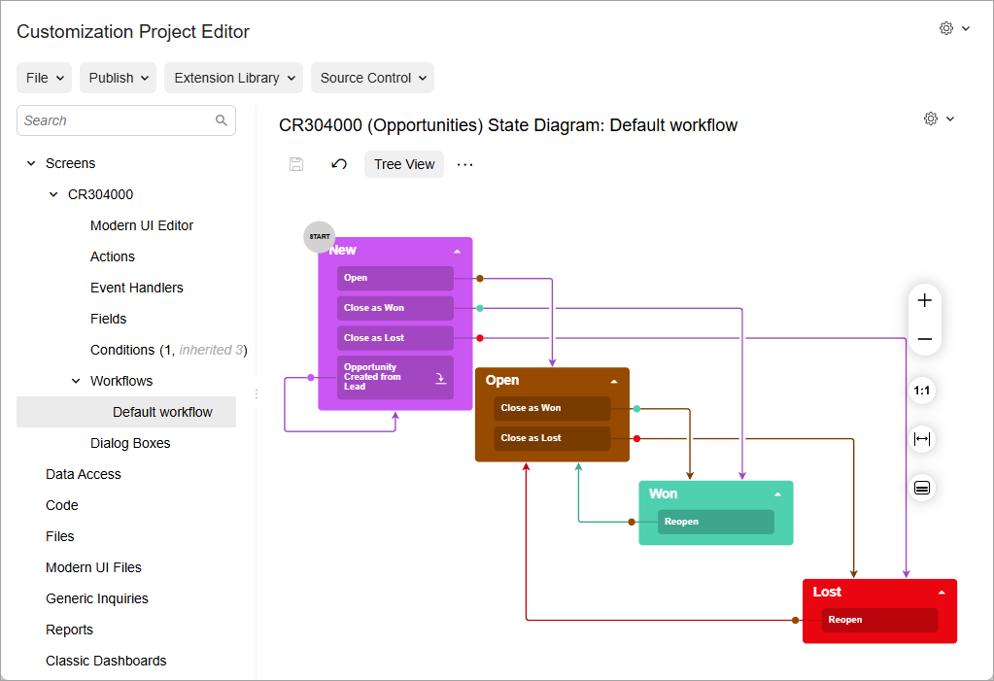
Task: Collapse the New state box
Action: [x=457, y=251]
